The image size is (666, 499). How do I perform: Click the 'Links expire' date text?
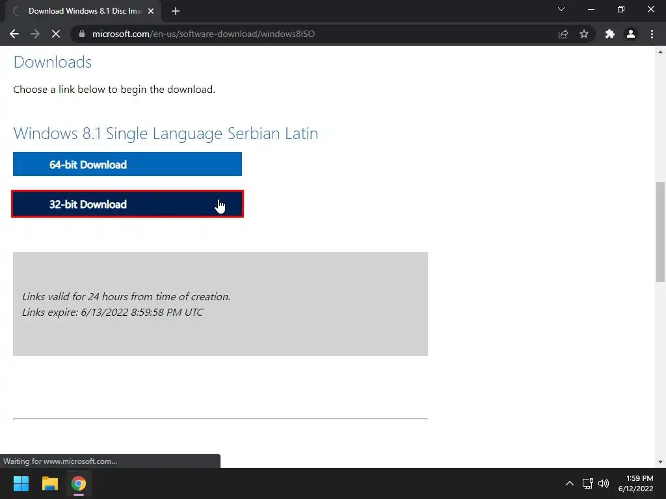click(x=113, y=313)
